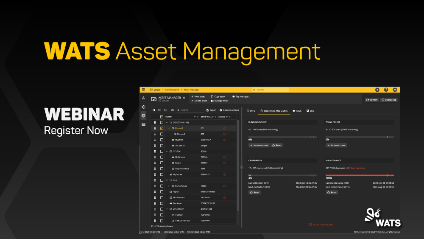Click New asset button
Screen dimensions: 424x239
click(x=198, y=97)
